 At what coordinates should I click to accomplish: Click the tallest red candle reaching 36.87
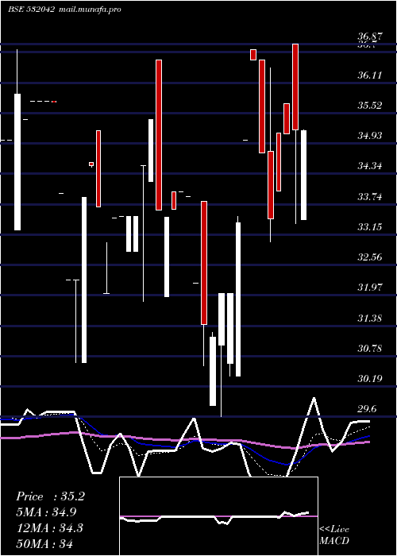coord(295,87)
